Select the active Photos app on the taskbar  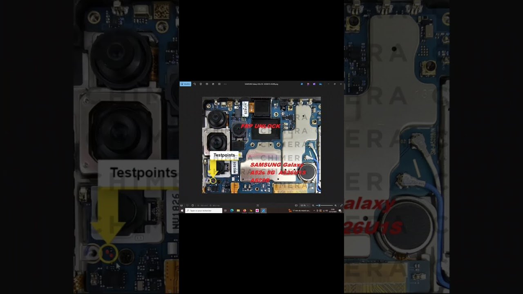tap(264, 211)
